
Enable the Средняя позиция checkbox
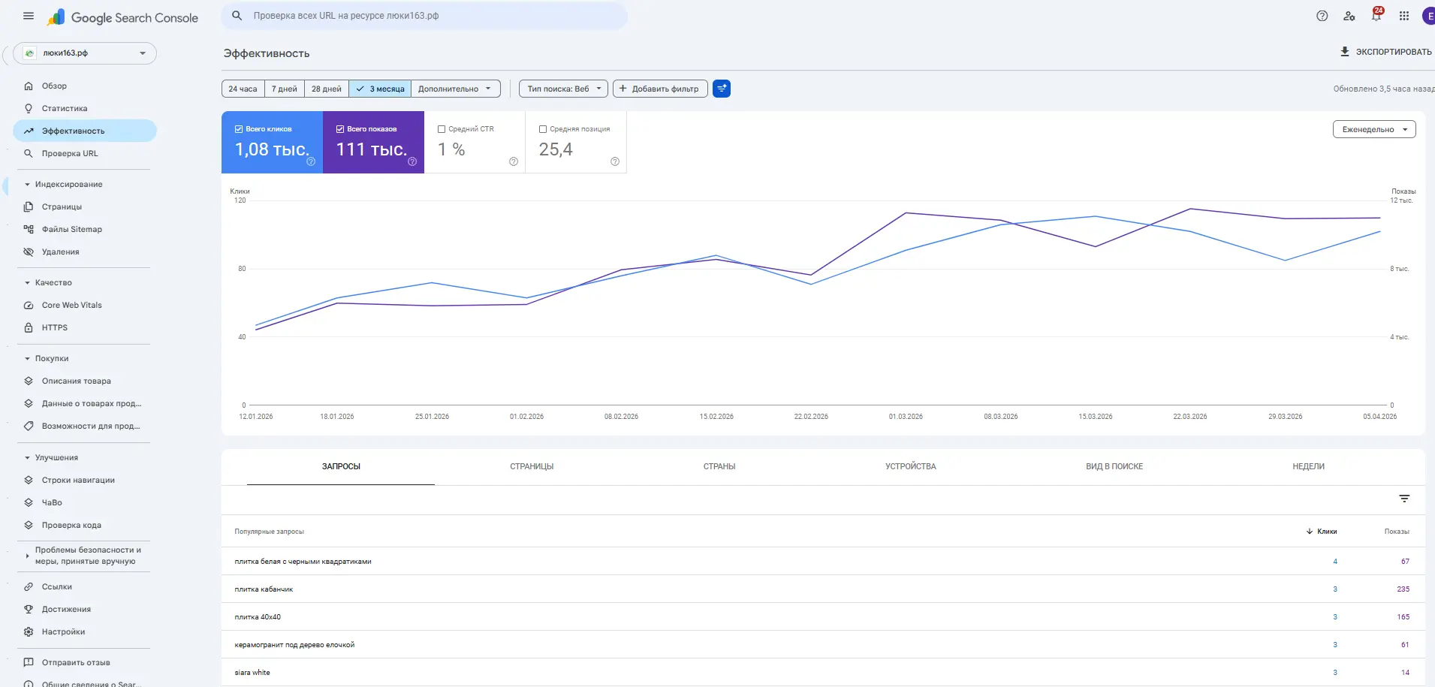click(x=543, y=129)
